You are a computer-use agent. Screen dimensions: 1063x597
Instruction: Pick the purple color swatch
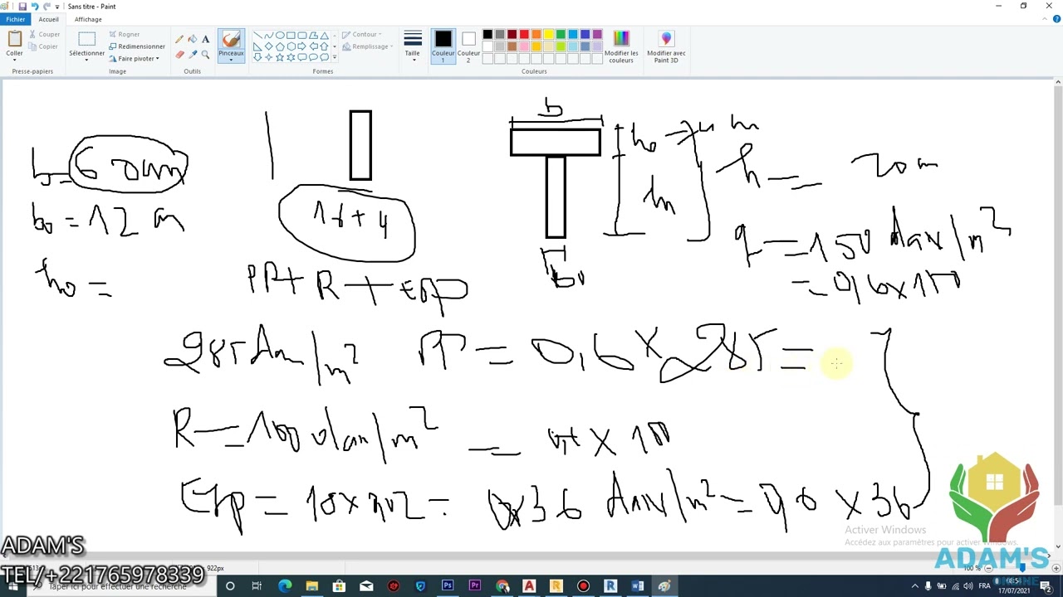click(597, 35)
